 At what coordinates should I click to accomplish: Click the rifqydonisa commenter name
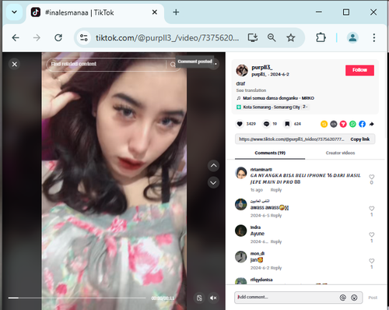tap(261, 280)
